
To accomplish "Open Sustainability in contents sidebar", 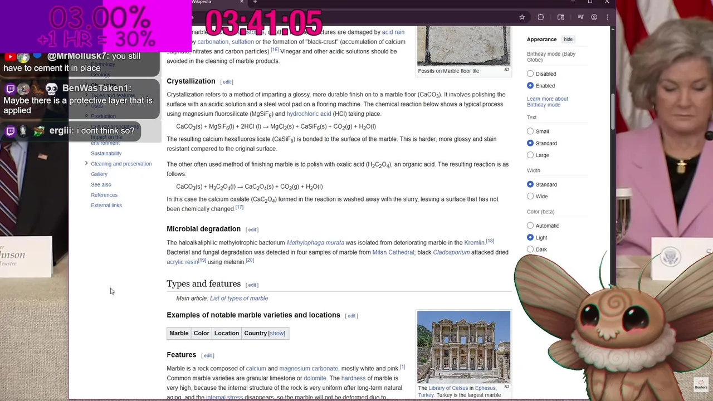I will 106,153.
